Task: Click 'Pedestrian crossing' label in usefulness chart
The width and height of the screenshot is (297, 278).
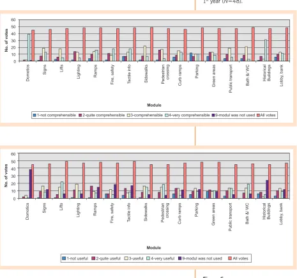Action: point(165,213)
